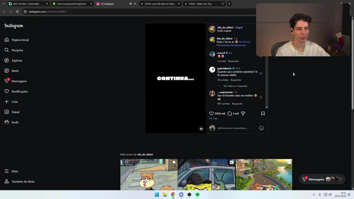View the 20 curtidas likes list
The width and height of the screenshot is (354, 199).
tap(223, 80)
